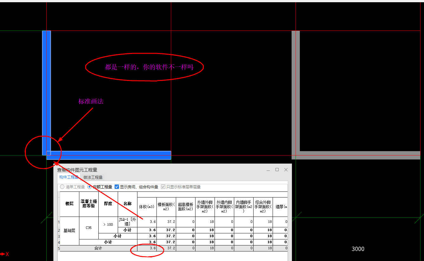424x261 pixels.
Task: Select the > 100 thickness cell
Action: 108,224
